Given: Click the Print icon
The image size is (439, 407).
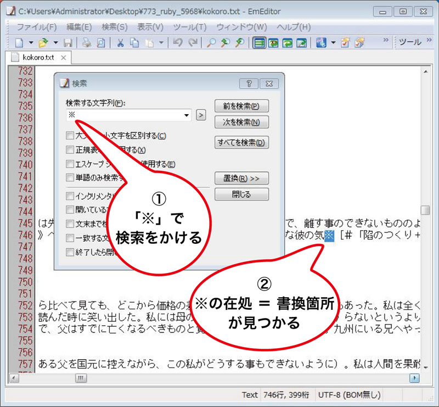Looking at the screenshot, I should pyautogui.click(x=86, y=42).
